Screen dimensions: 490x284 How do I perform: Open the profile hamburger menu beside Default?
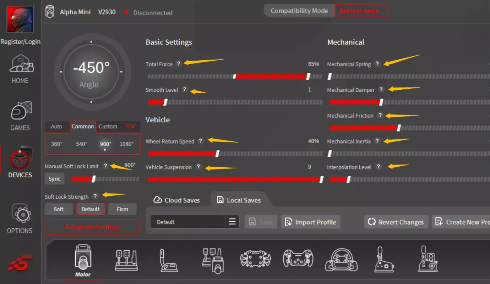pyautogui.click(x=233, y=222)
